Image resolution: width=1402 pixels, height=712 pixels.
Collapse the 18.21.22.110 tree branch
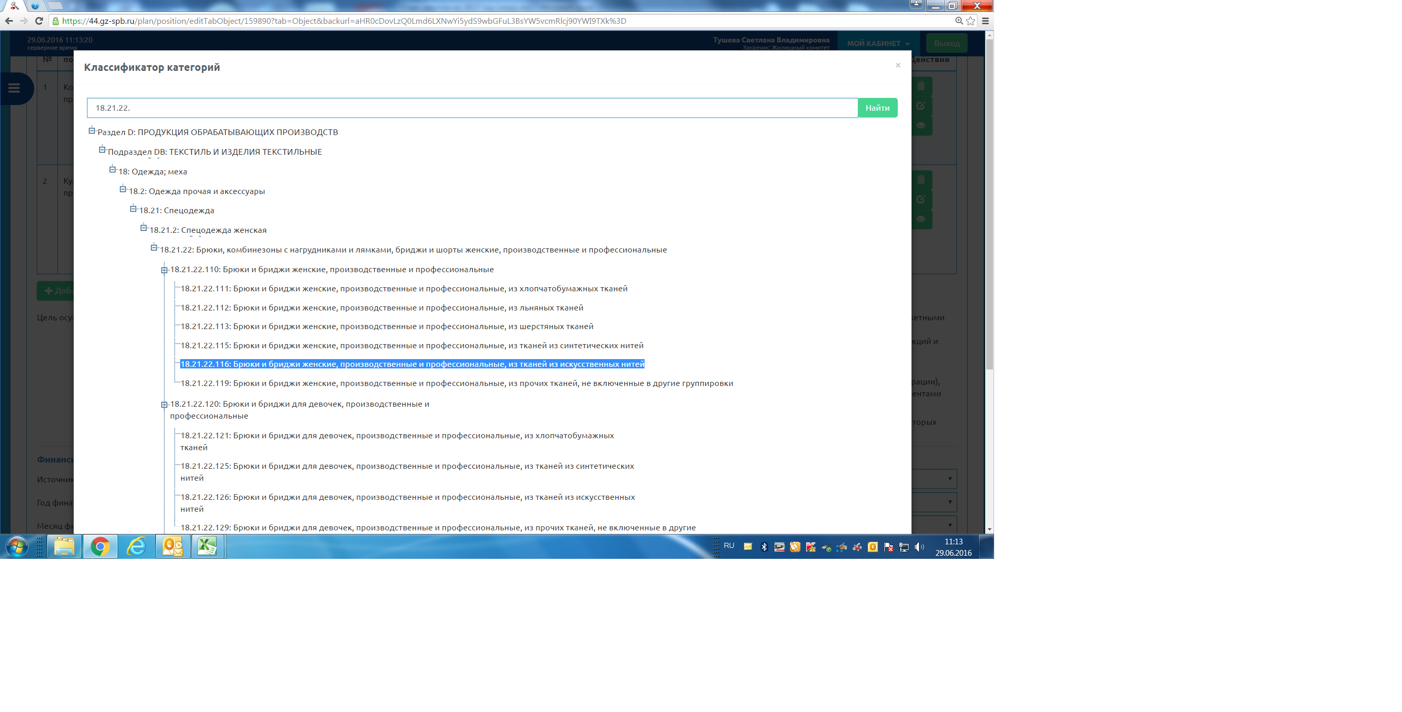[164, 270]
